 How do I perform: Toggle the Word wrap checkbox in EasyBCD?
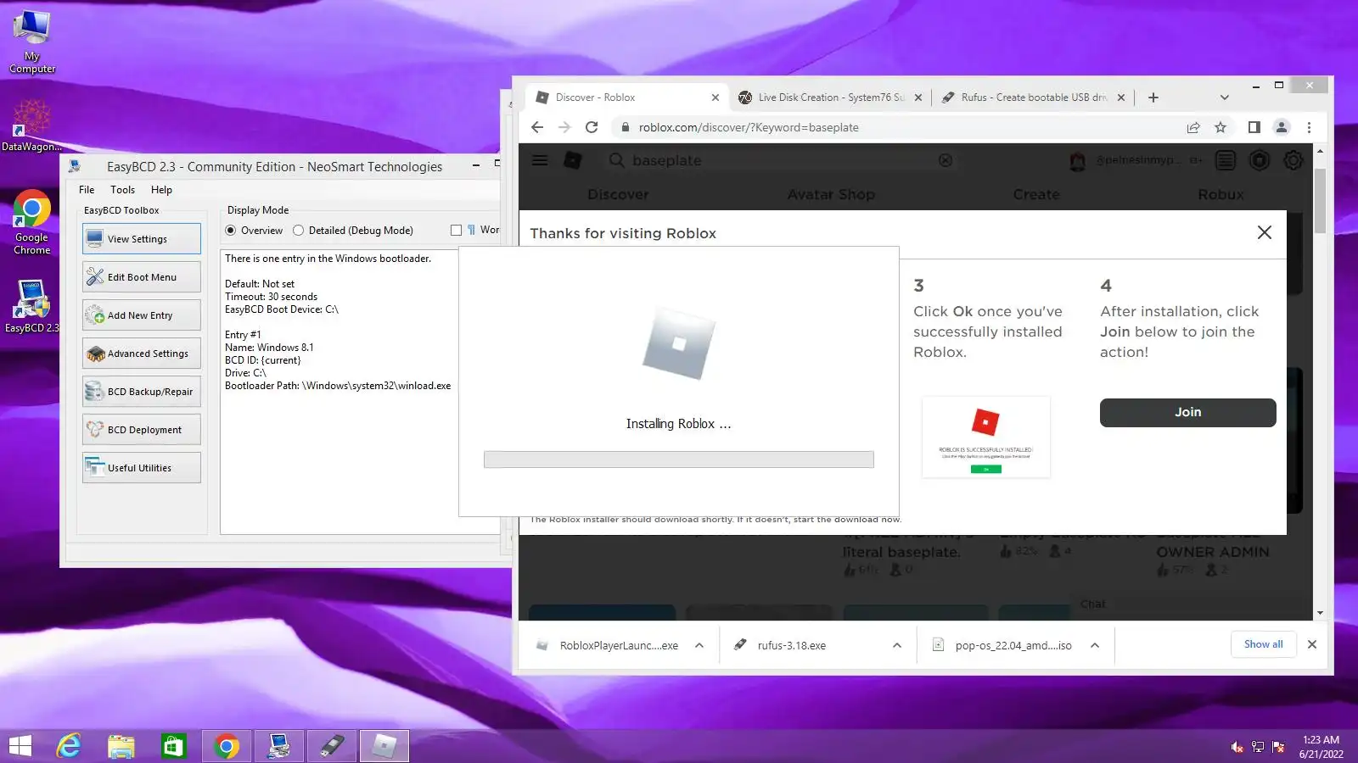pos(456,231)
